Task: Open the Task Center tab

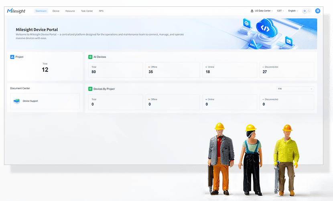Action: (x=87, y=11)
